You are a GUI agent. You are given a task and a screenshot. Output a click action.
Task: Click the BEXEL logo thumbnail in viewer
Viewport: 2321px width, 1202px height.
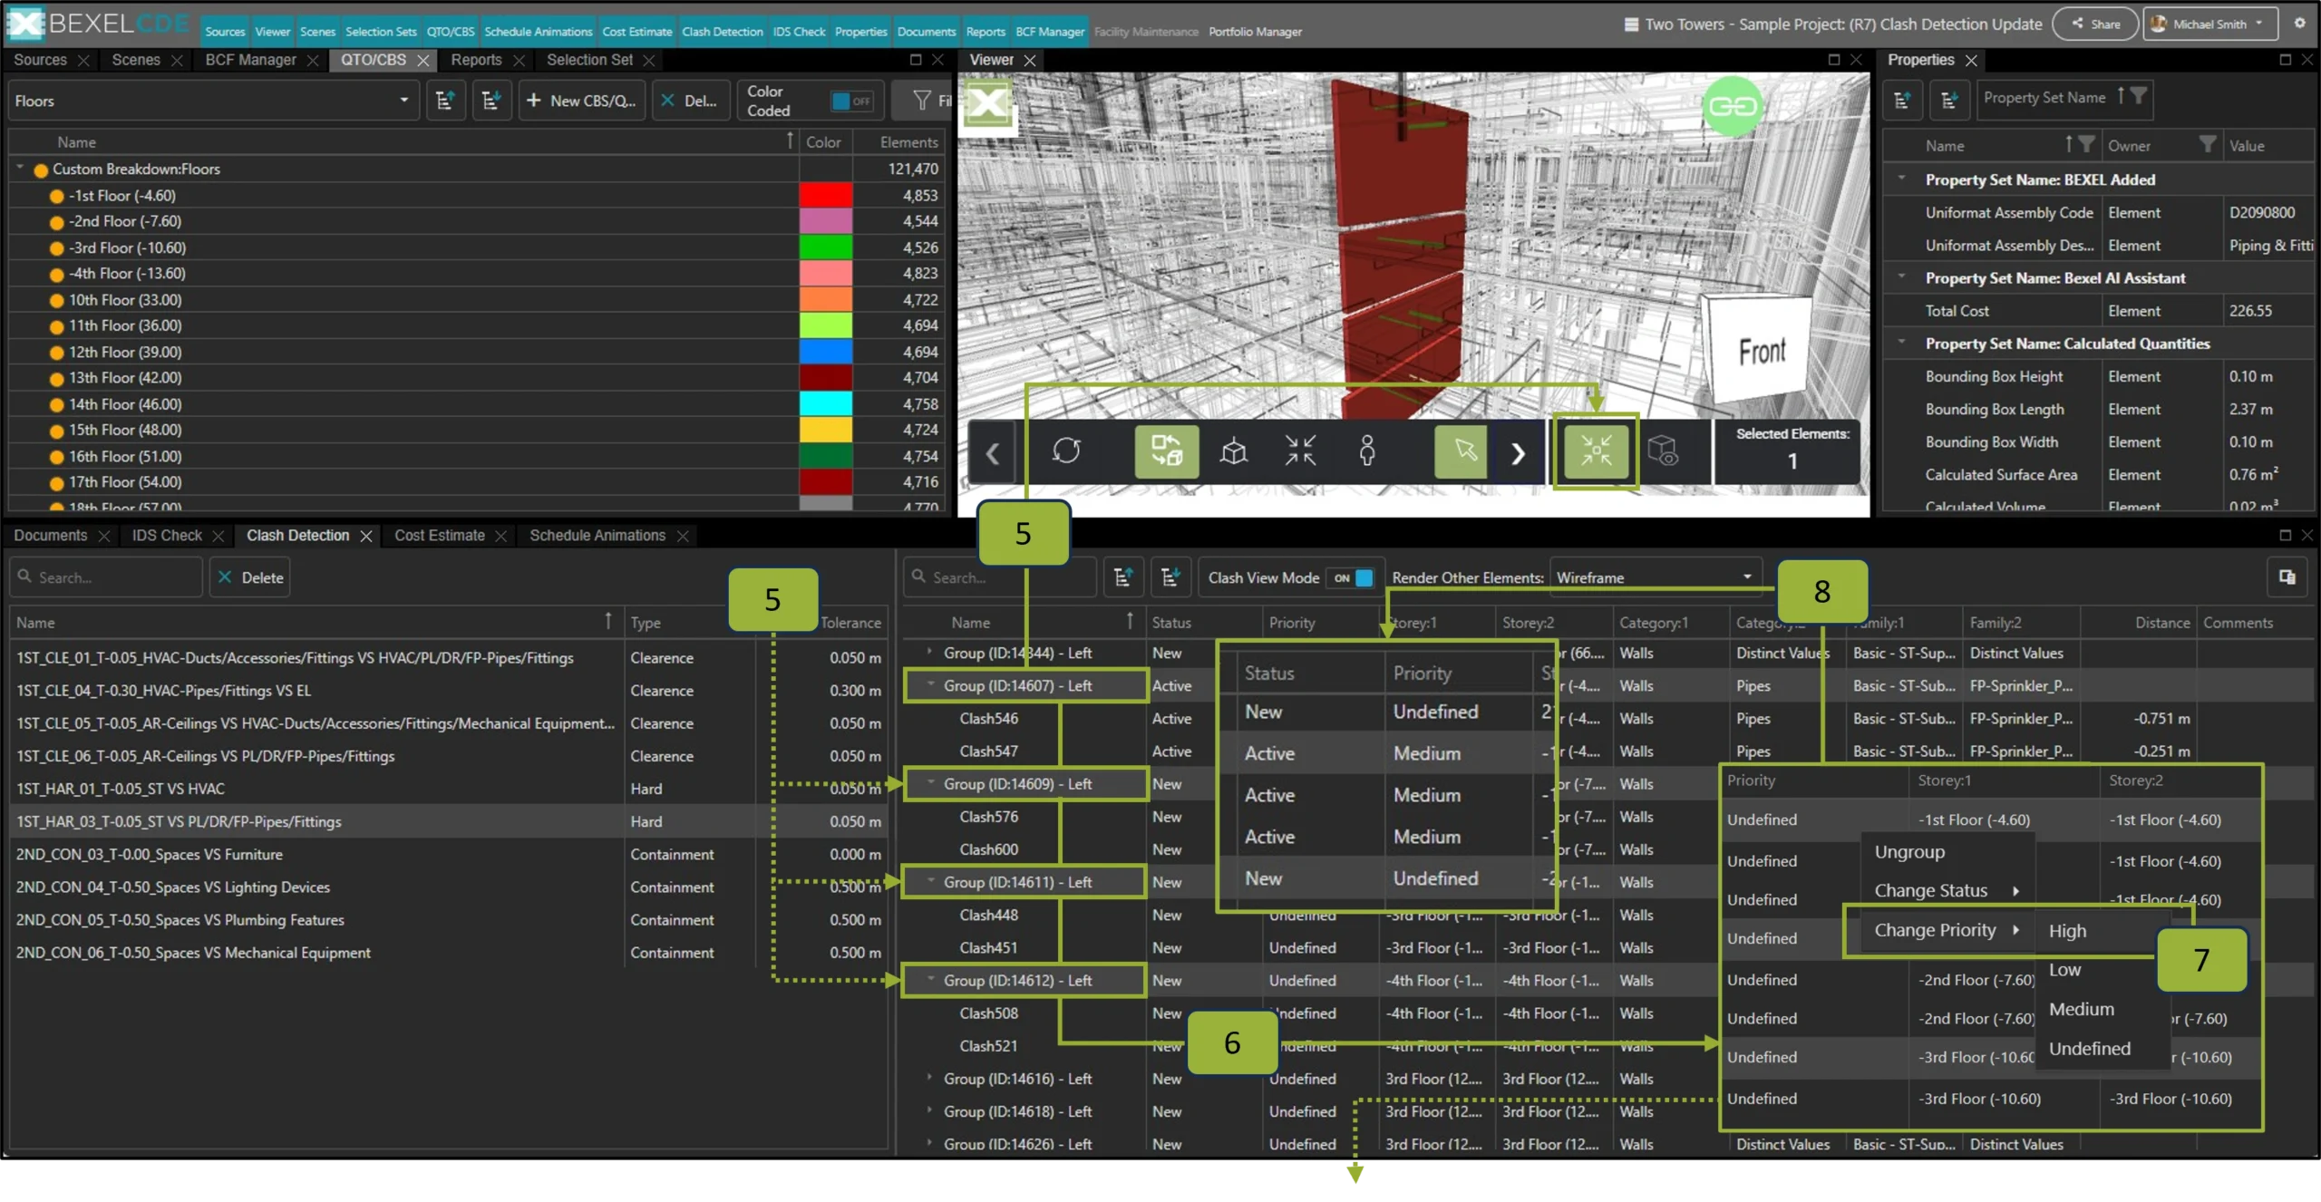pyautogui.click(x=987, y=106)
